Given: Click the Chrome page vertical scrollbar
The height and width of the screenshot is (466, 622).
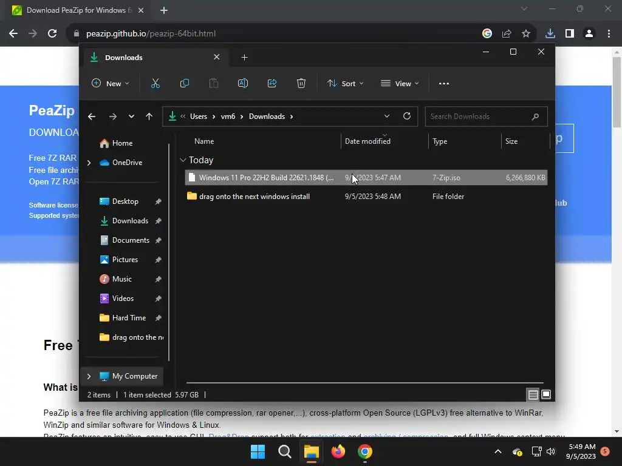Looking at the screenshot, I should click(617, 92).
